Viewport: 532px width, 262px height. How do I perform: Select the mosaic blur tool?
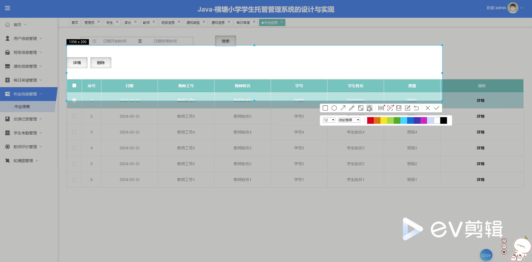(360, 108)
